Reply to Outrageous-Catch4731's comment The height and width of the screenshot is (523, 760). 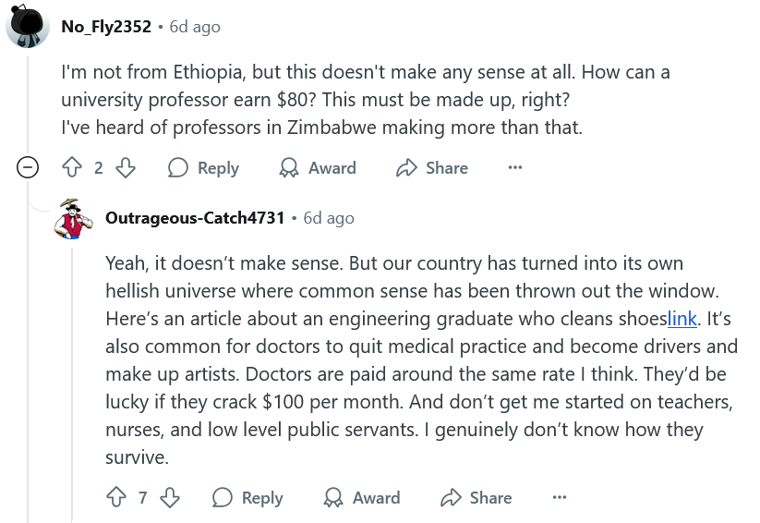tap(247, 497)
